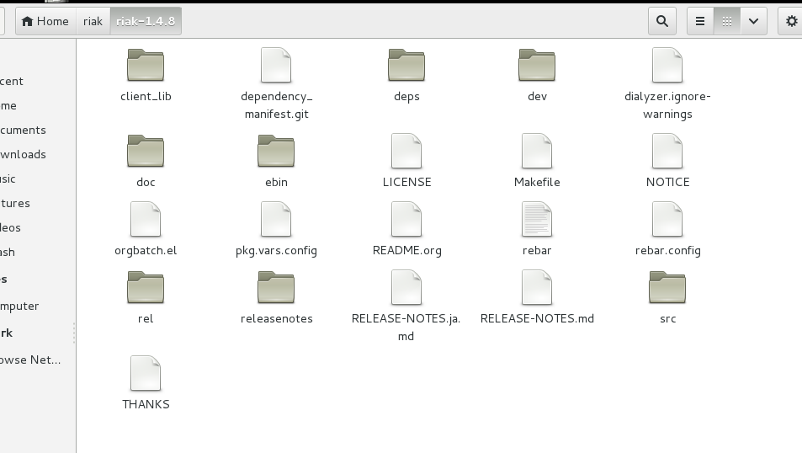The width and height of the screenshot is (802, 453).
Task: Open the releasenotes folder
Action: pyautogui.click(x=276, y=287)
